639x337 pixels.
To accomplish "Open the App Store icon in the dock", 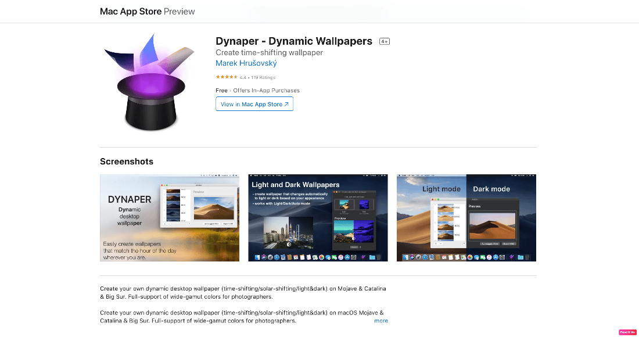I will coord(348,257).
